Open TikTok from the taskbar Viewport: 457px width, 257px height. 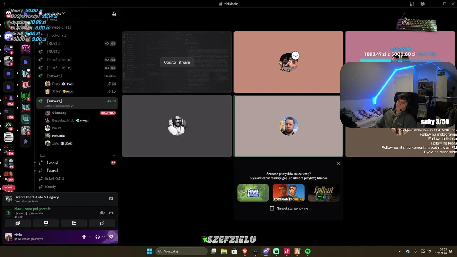(x=287, y=251)
